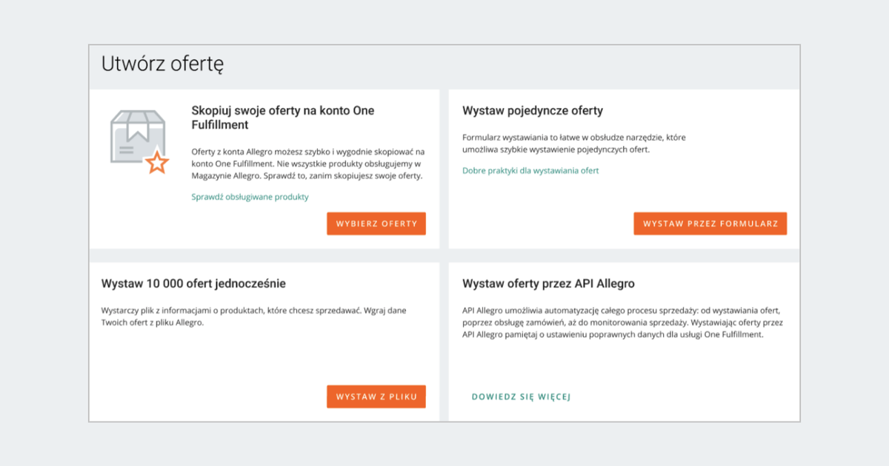Image resolution: width=889 pixels, height=466 pixels.
Task: Click the WYSTAW Z PLIKU button
Action: point(376,396)
